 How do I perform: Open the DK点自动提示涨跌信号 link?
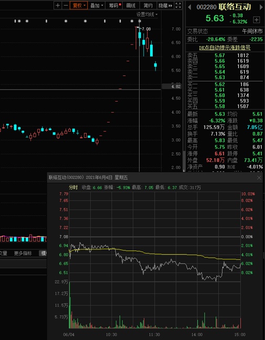pyautogui.click(x=225, y=48)
